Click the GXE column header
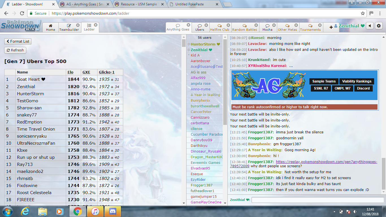 (x=86, y=72)
